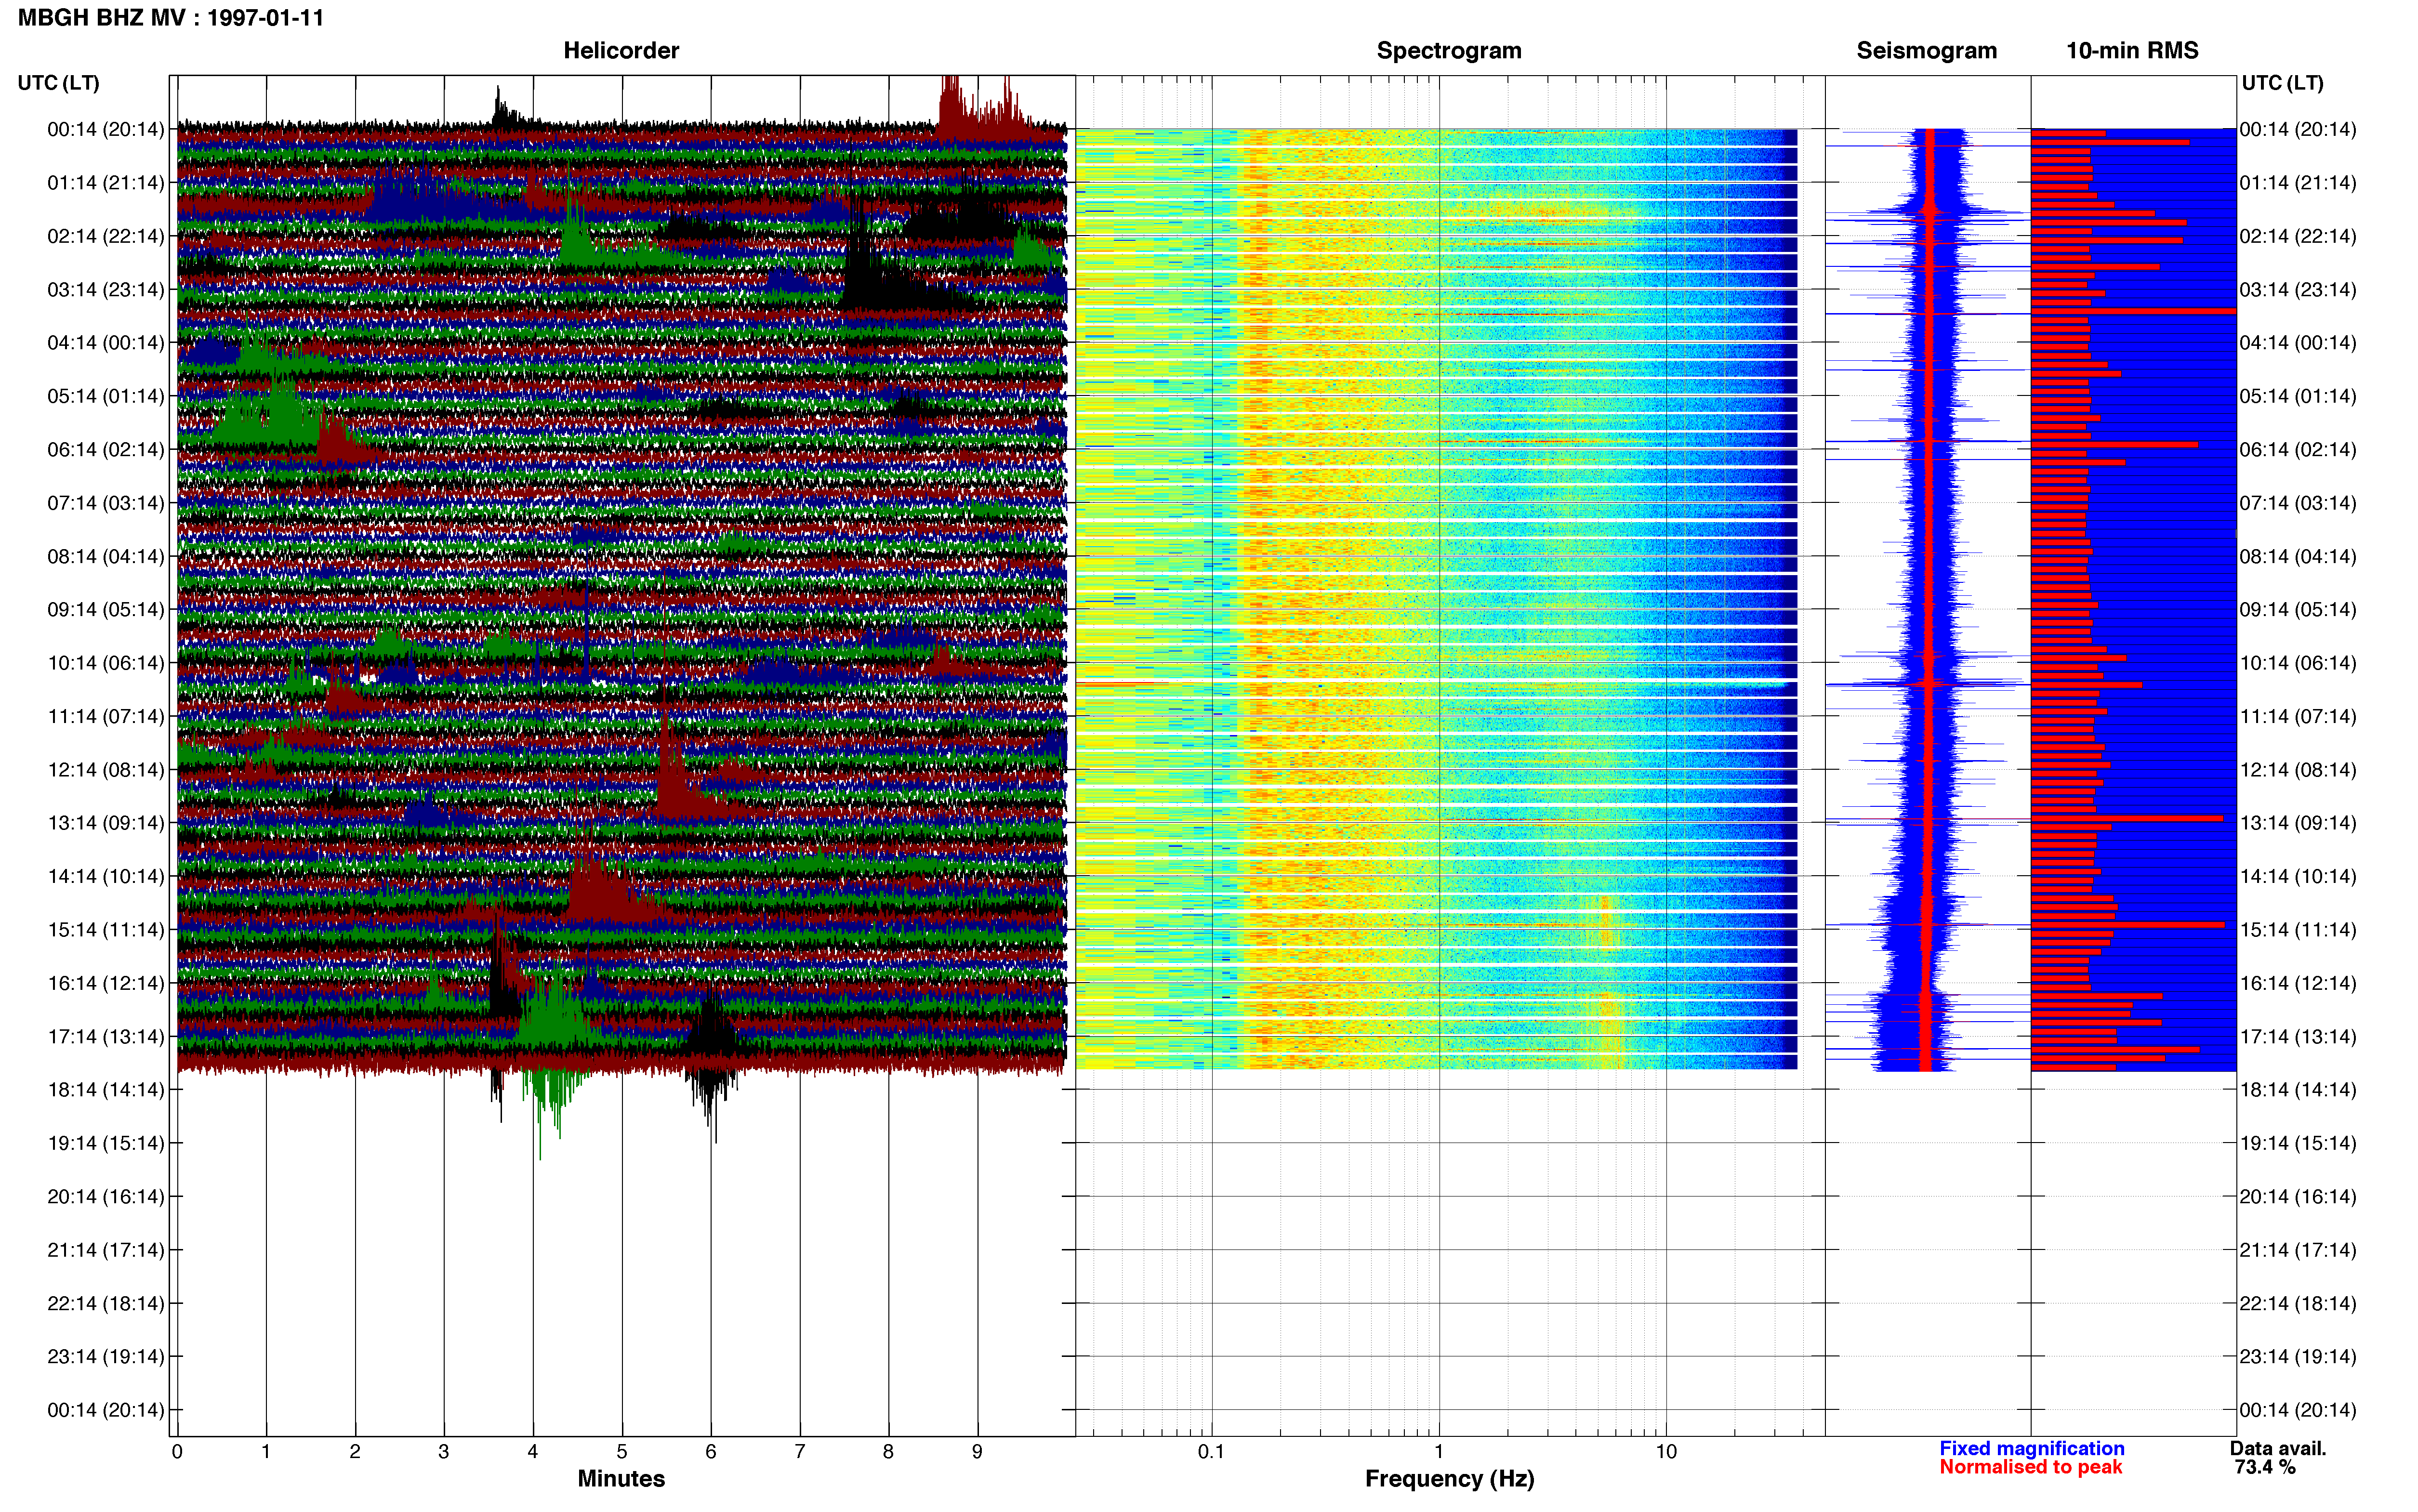Click the 'Helicorder' panel title
Image resolution: width=2418 pixels, height=1512 pixels.
621,51
